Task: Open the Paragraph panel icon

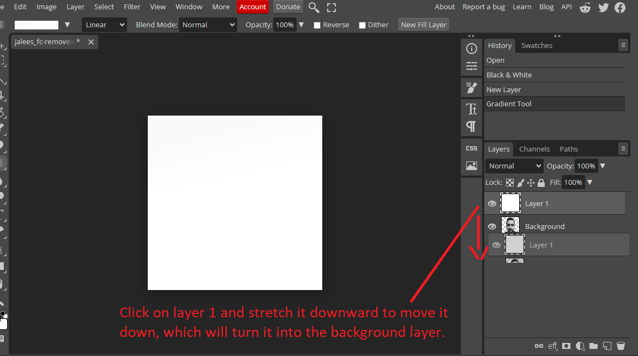Action: coord(472,126)
